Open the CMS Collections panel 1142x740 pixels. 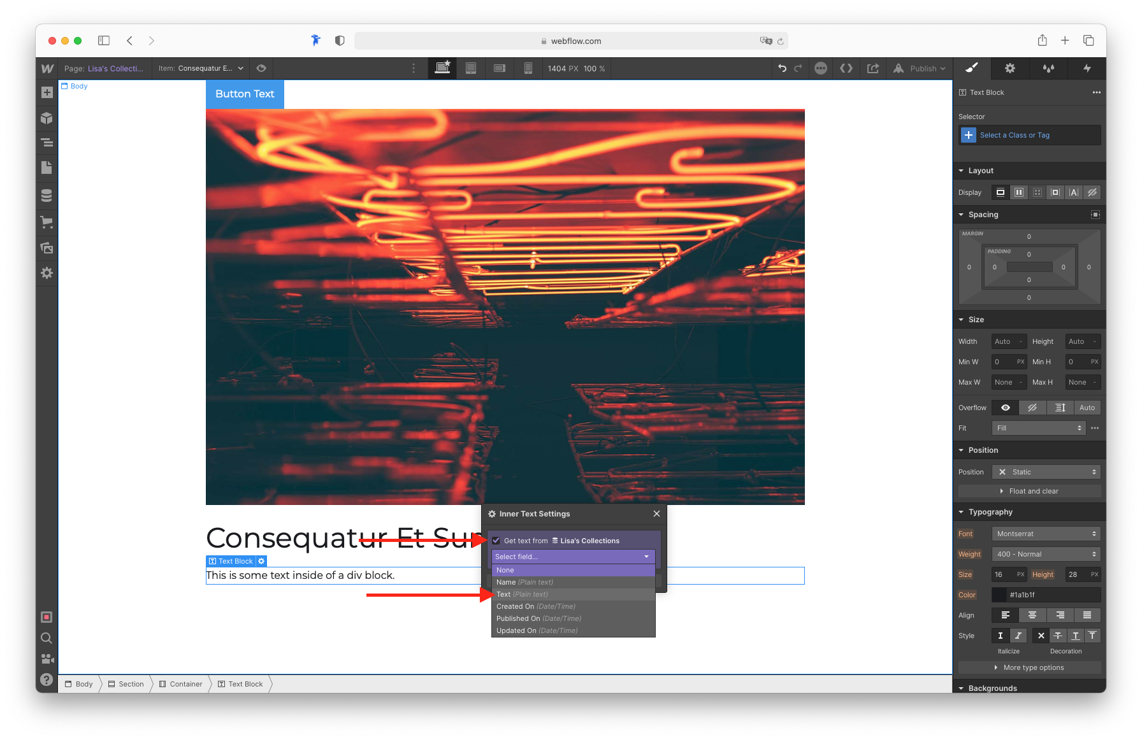pyautogui.click(x=47, y=196)
